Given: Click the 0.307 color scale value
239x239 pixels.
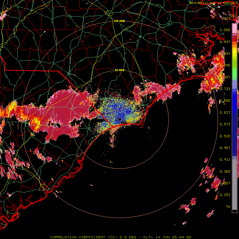Looking at the screenshot, I should click(x=225, y=183).
